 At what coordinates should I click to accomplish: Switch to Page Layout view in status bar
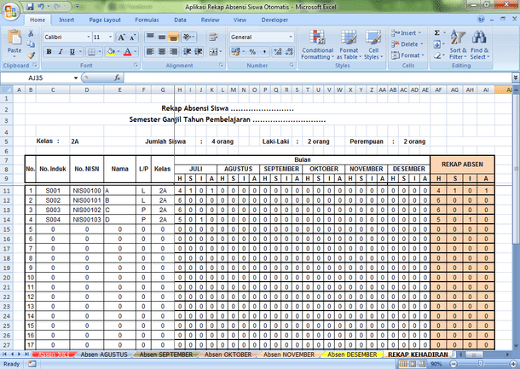point(413,364)
